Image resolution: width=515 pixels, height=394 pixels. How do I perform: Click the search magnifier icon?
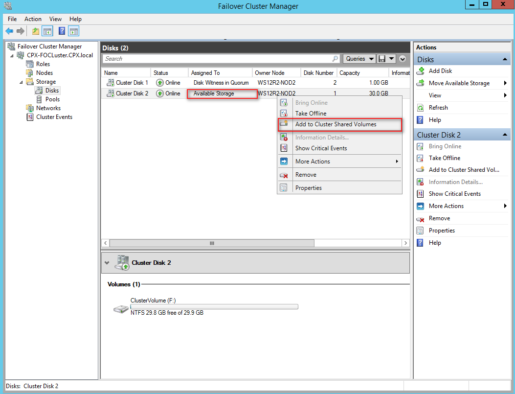[x=335, y=59]
